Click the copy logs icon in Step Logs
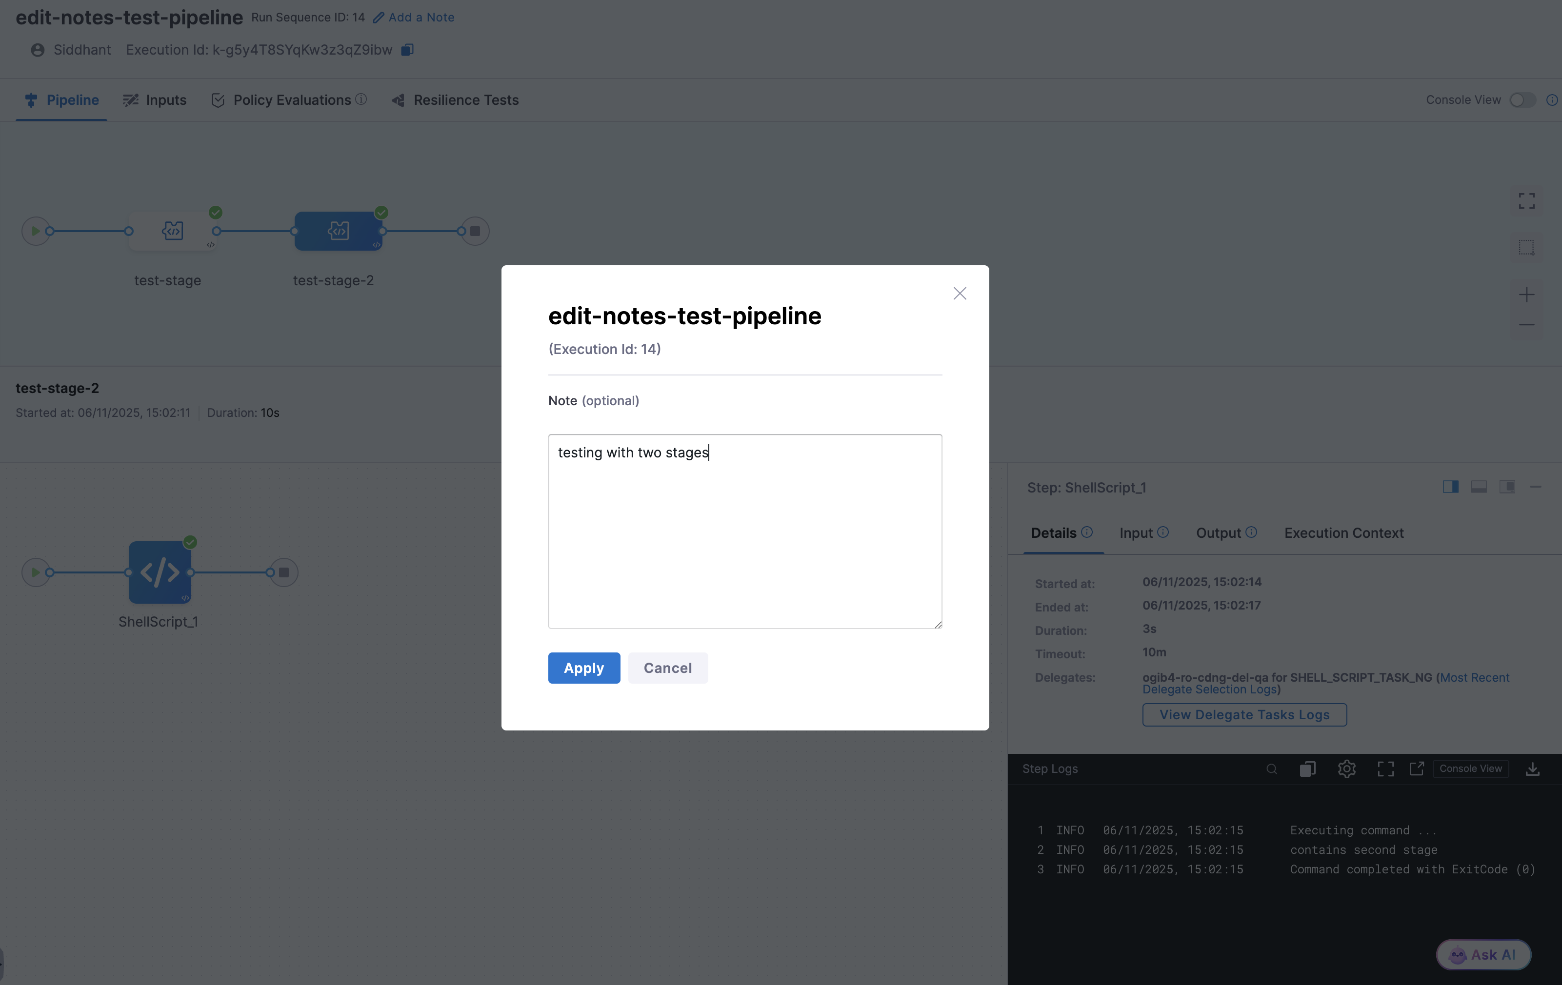 point(1307,768)
